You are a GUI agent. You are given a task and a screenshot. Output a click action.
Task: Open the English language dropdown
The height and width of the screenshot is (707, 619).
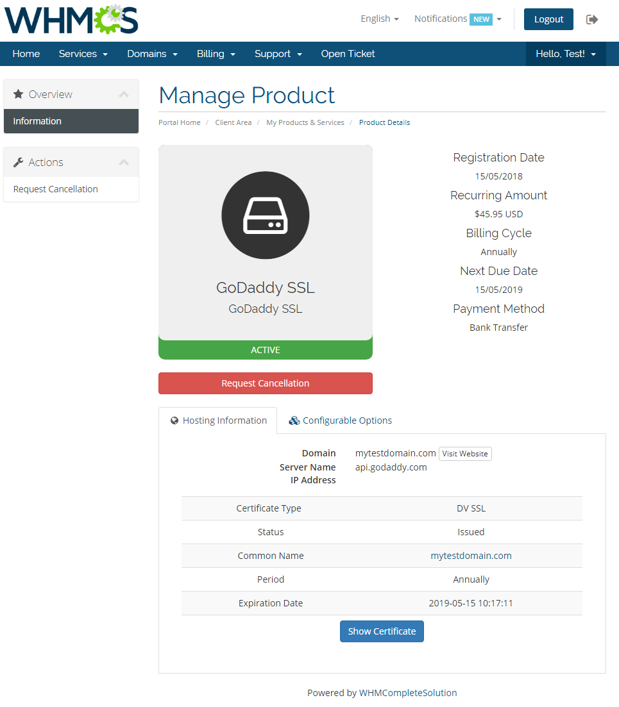[x=380, y=19]
